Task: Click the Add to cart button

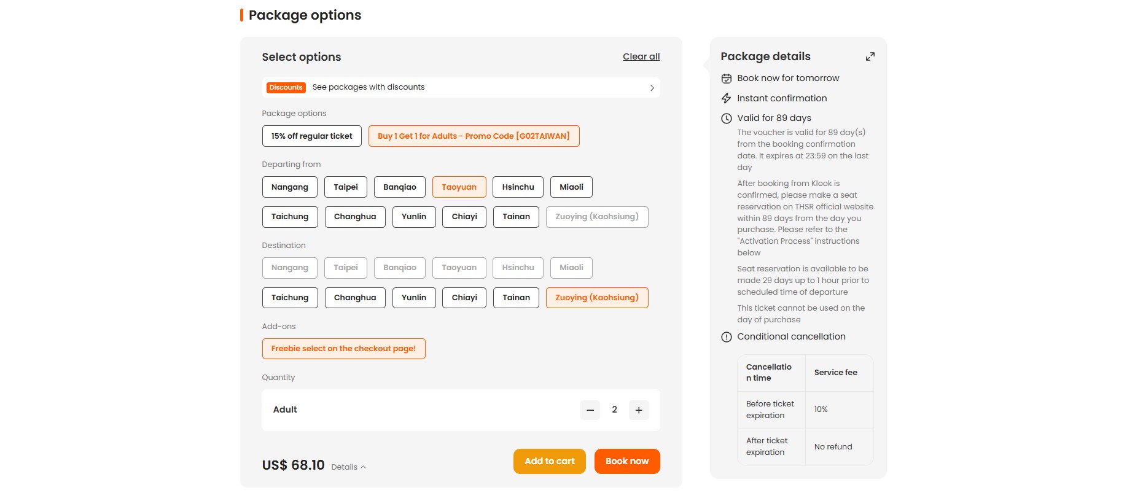Action: click(549, 462)
